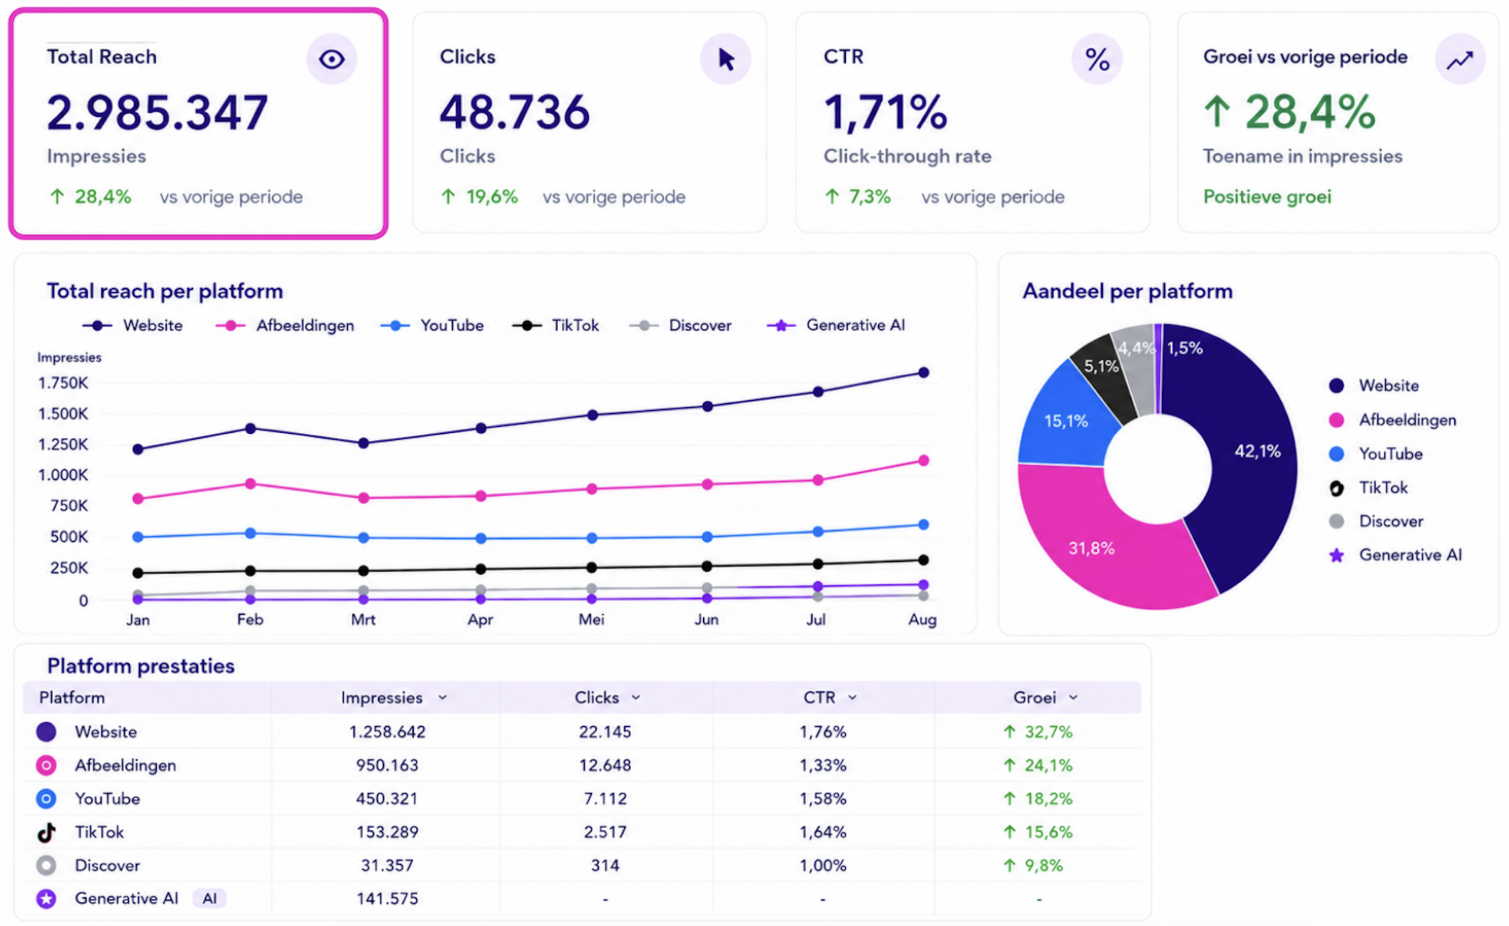This screenshot has height=926, width=1509.
Task: Click the Website dot in donut legend
Action: click(1336, 386)
